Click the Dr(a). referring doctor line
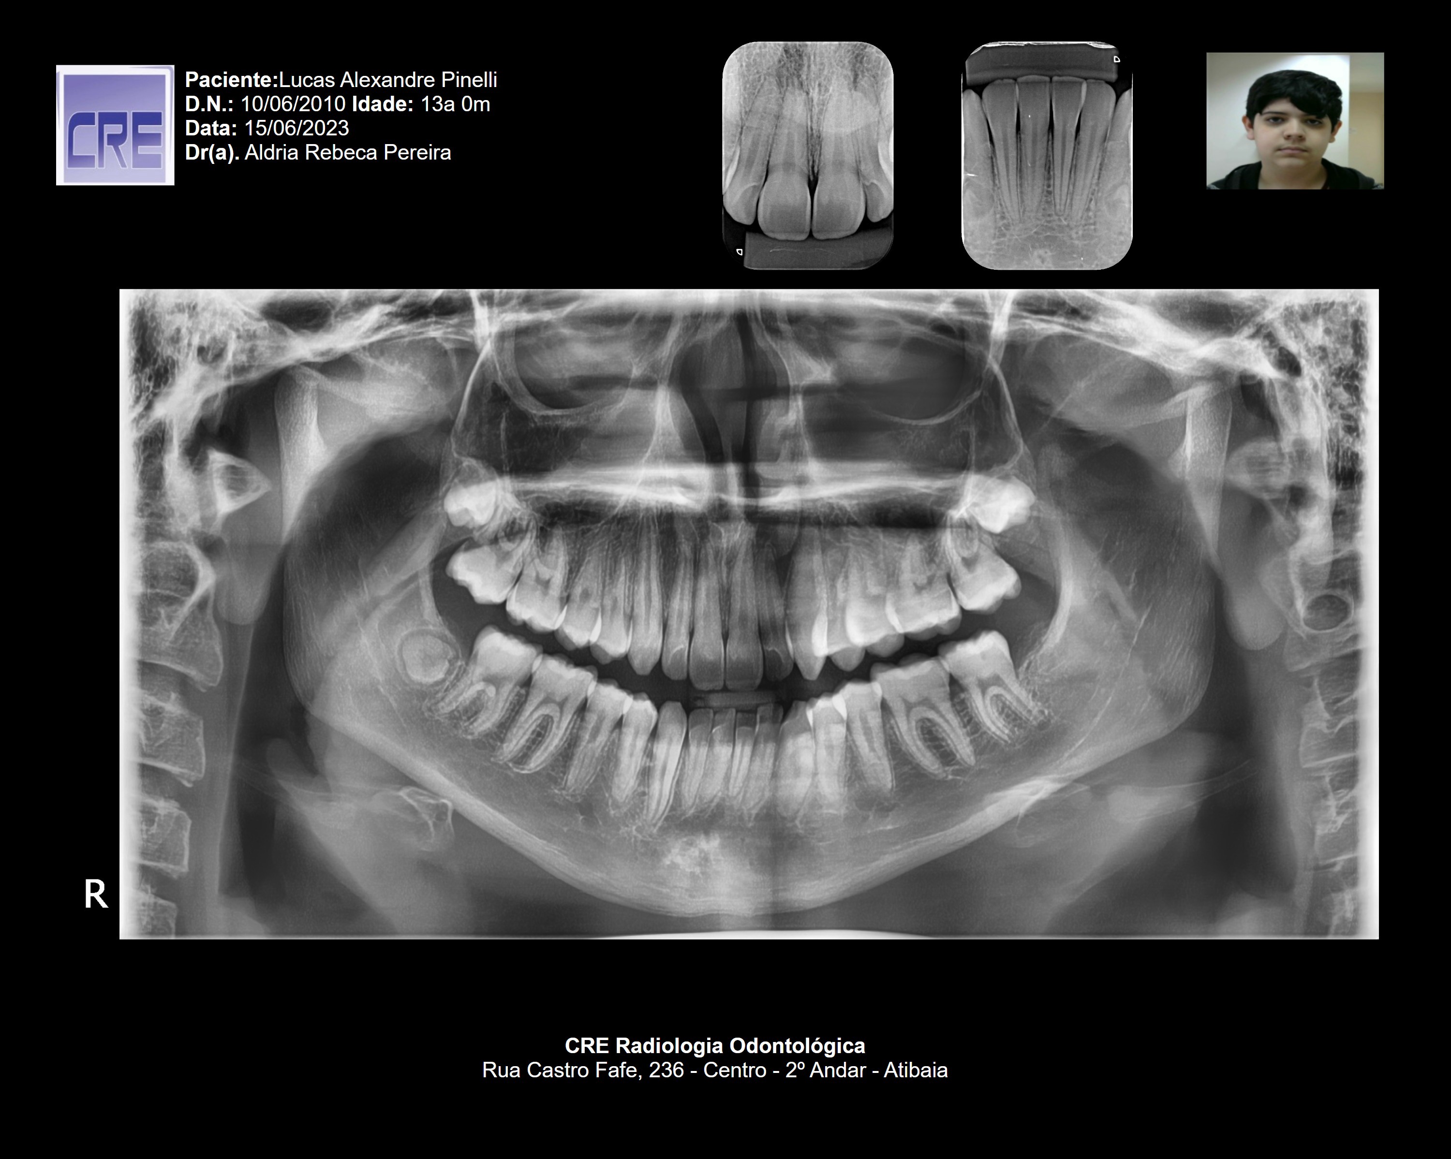 (x=318, y=153)
